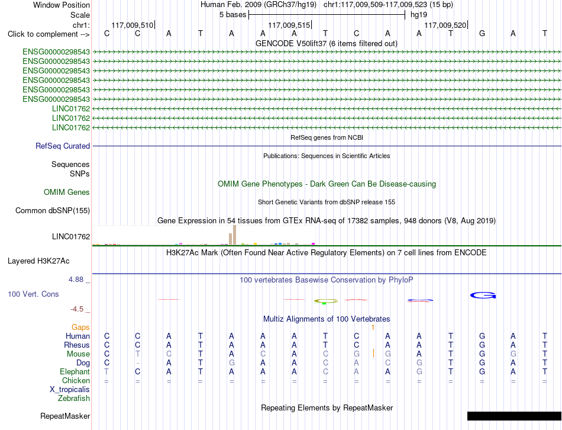
Task: Click the 'Layered H3K27Ac' label
Action: click(x=38, y=261)
